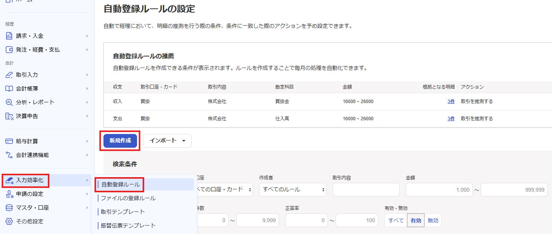Screen dimensions: 552x234
Task: Open the インポート dropdown button
Action: (x=167, y=140)
